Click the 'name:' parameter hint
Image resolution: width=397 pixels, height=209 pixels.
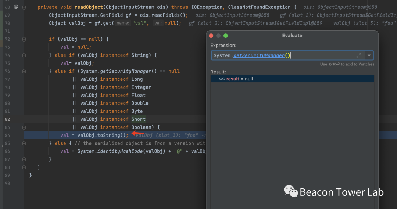click(123, 23)
